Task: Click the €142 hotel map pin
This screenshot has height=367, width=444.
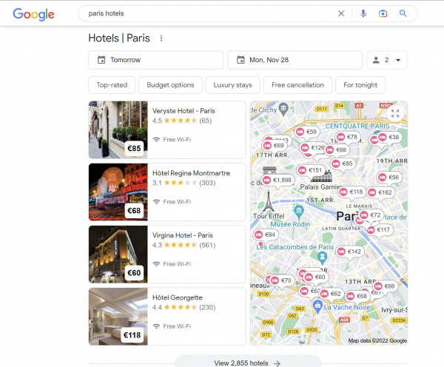Action: click(x=350, y=252)
